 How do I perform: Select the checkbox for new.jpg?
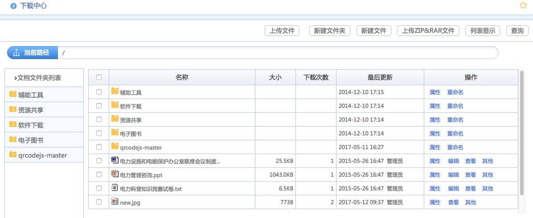point(99,202)
